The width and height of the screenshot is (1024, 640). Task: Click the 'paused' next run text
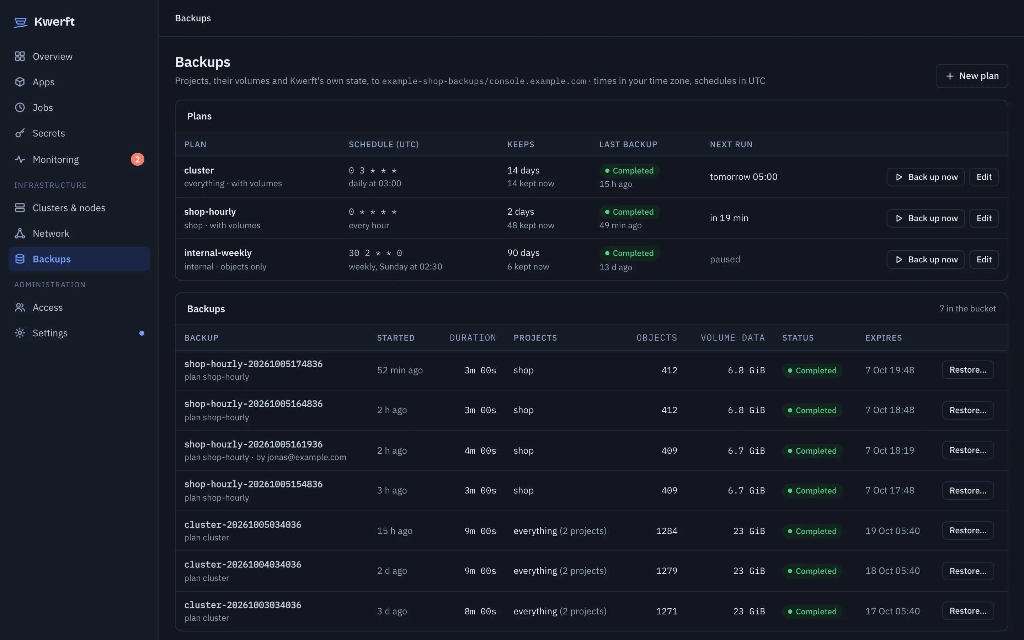click(725, 260)
